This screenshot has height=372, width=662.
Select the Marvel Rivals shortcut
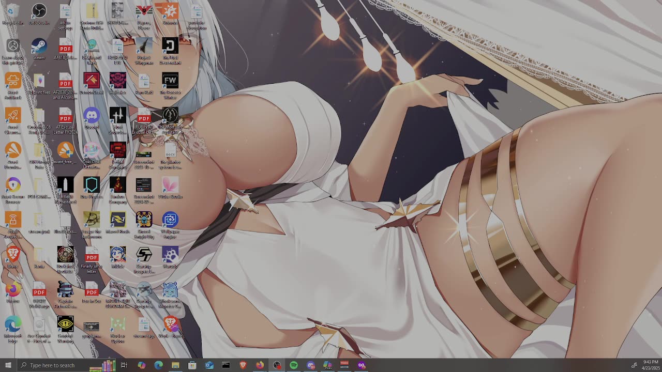[x=117, y=223]
